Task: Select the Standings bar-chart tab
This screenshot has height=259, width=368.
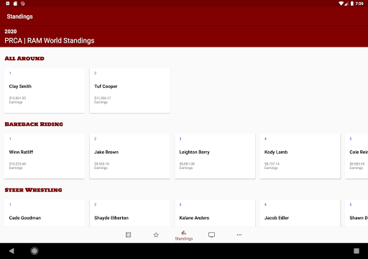Action: pyautogui.click(x=184, y=235)
